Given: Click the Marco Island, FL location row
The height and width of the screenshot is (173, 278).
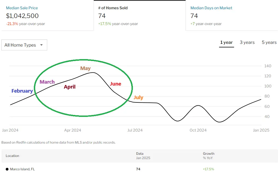Looking at the screenshot, I should coord(22,169).
